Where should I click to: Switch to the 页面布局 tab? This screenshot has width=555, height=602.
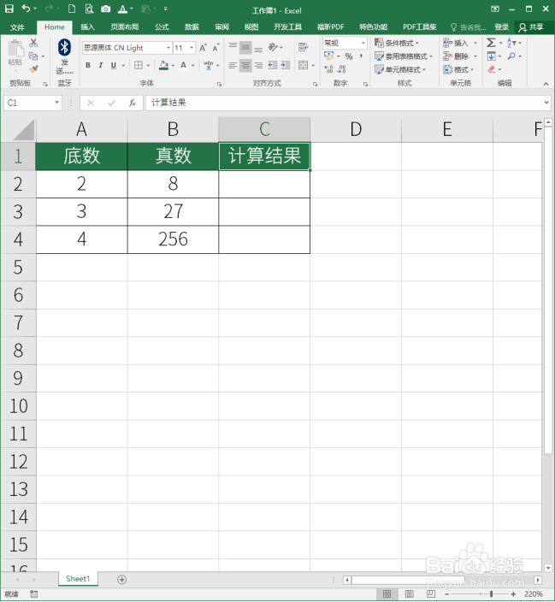point(125,27)
